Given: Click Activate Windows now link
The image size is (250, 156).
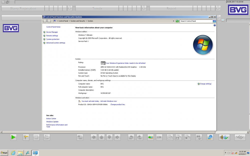Looking at the screenshot, I should tap(108, 101).
